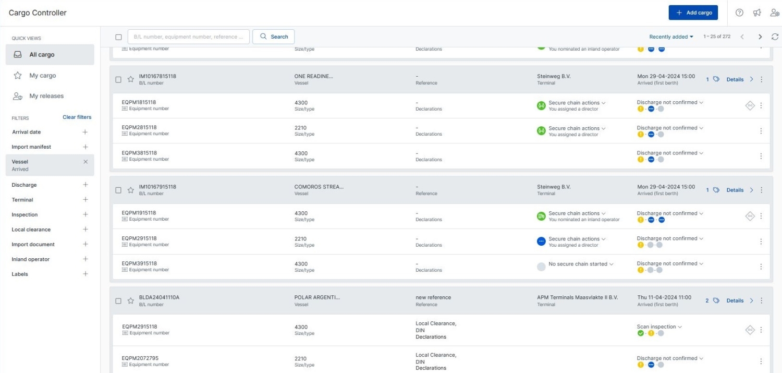Check the BLDA24041110A B/L checkbox

click(118, 301)
